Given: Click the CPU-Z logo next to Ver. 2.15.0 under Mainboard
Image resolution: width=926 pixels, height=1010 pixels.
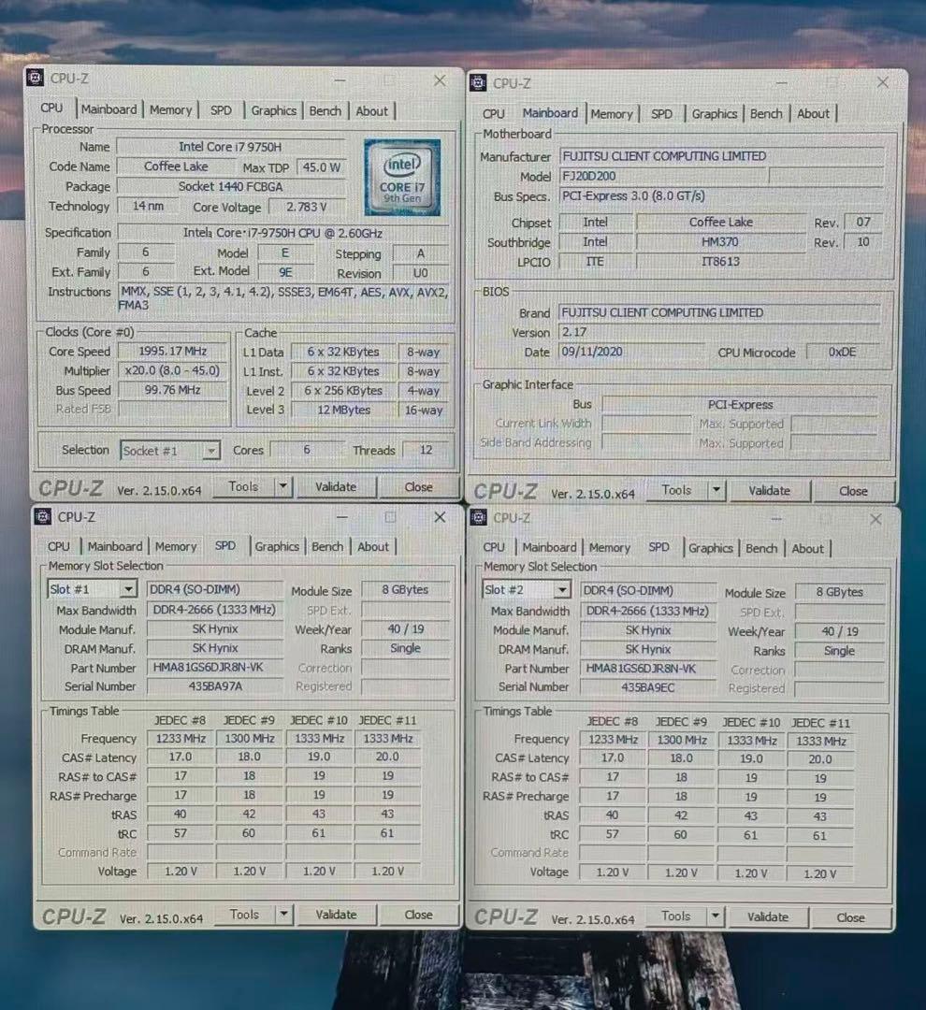Looking at the screenshot, I should point(505,490).
